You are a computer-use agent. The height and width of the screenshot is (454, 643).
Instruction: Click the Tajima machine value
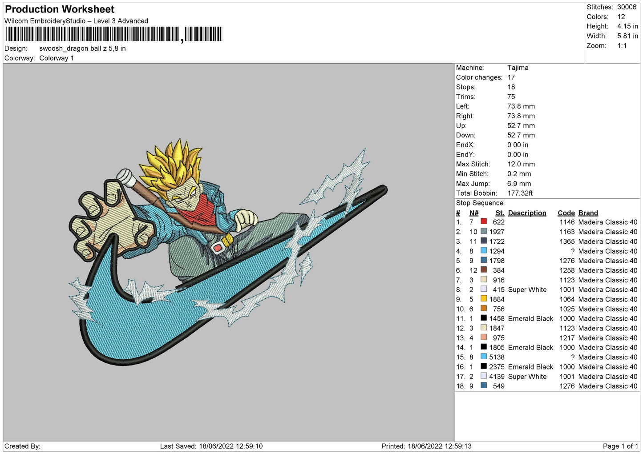(518, 68)
